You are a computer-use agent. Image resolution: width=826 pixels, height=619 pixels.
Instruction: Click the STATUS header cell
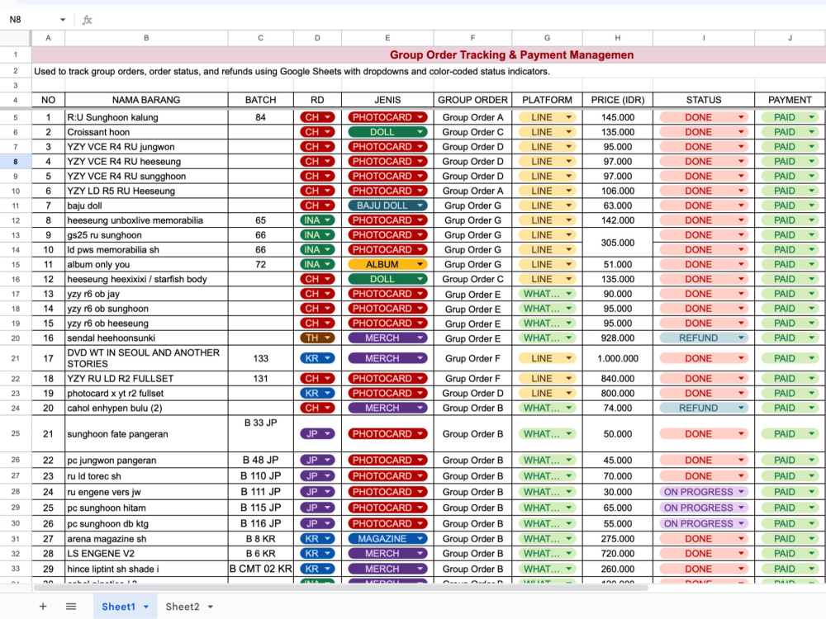703,100
